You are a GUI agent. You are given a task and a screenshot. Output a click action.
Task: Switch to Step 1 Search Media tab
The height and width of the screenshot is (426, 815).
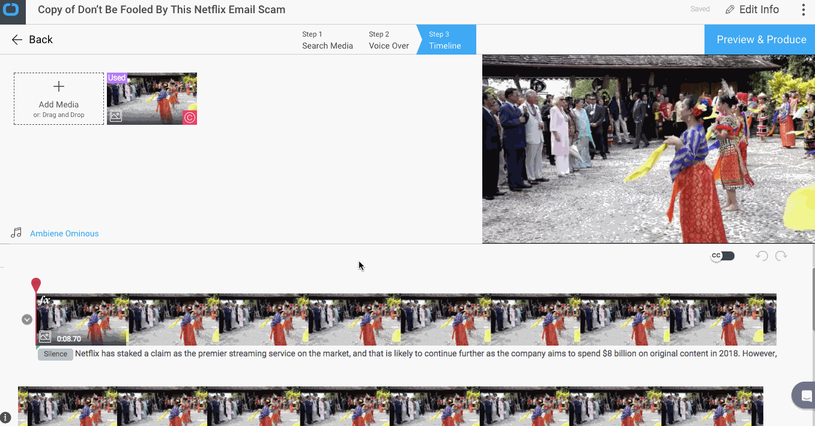click(327, 40)
